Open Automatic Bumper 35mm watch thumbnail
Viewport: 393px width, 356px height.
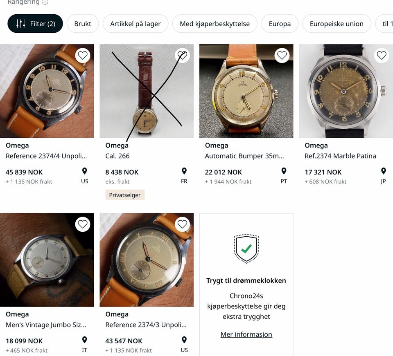coord(246,91)
